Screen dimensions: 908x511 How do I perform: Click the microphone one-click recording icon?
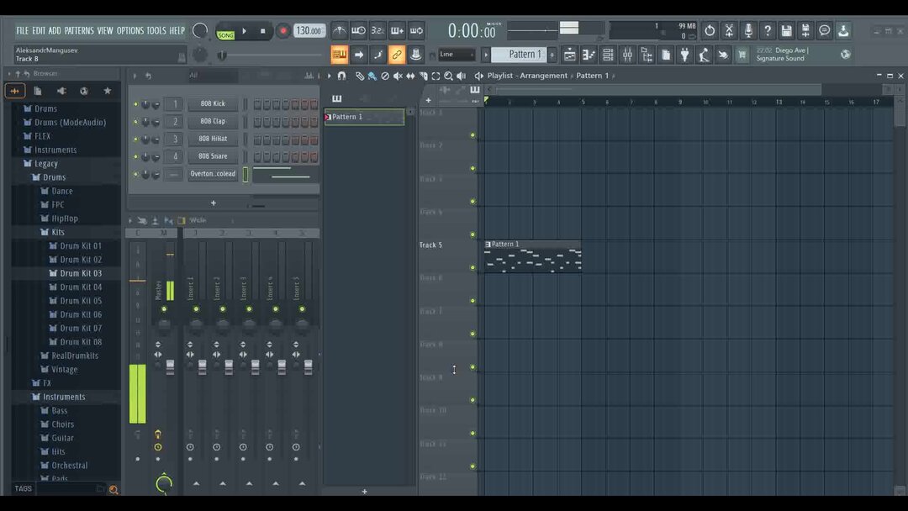point(748,30)
